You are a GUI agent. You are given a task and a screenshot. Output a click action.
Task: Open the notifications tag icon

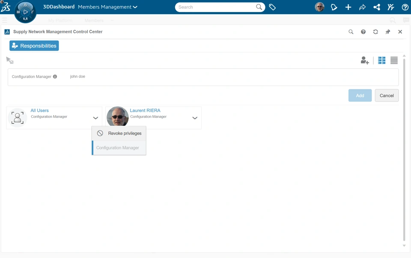tap(334, 7)
